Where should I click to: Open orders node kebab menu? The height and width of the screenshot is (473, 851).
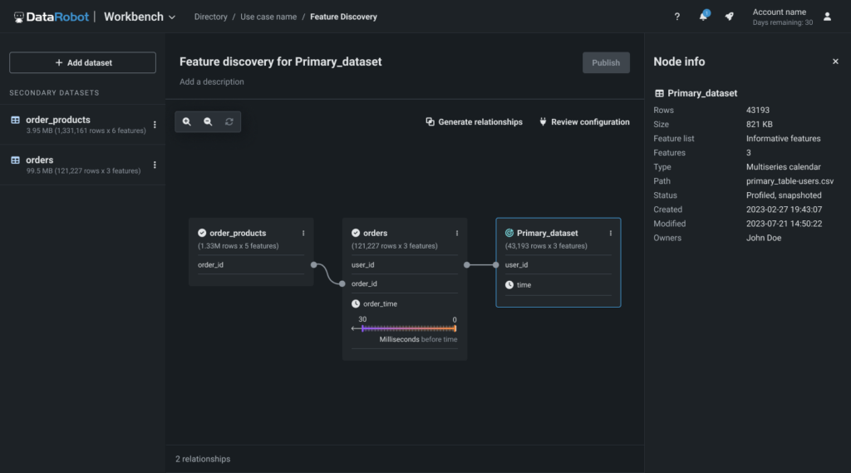457,233
